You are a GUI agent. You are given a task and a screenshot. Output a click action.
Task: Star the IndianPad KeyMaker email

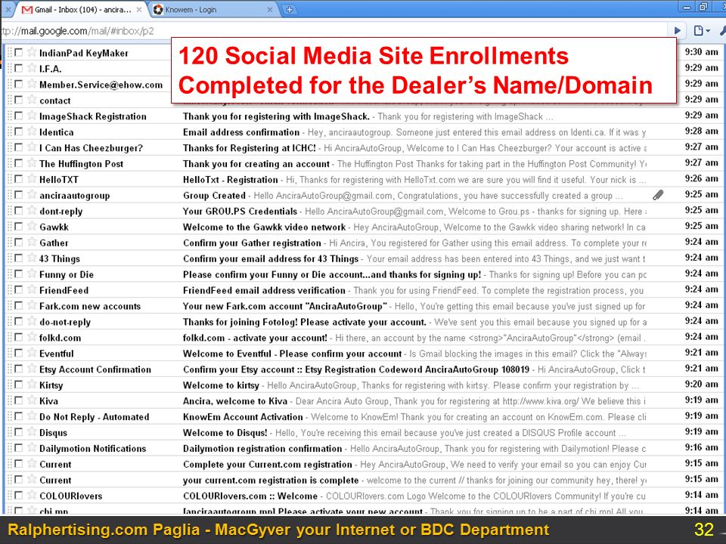click(32, 52)
